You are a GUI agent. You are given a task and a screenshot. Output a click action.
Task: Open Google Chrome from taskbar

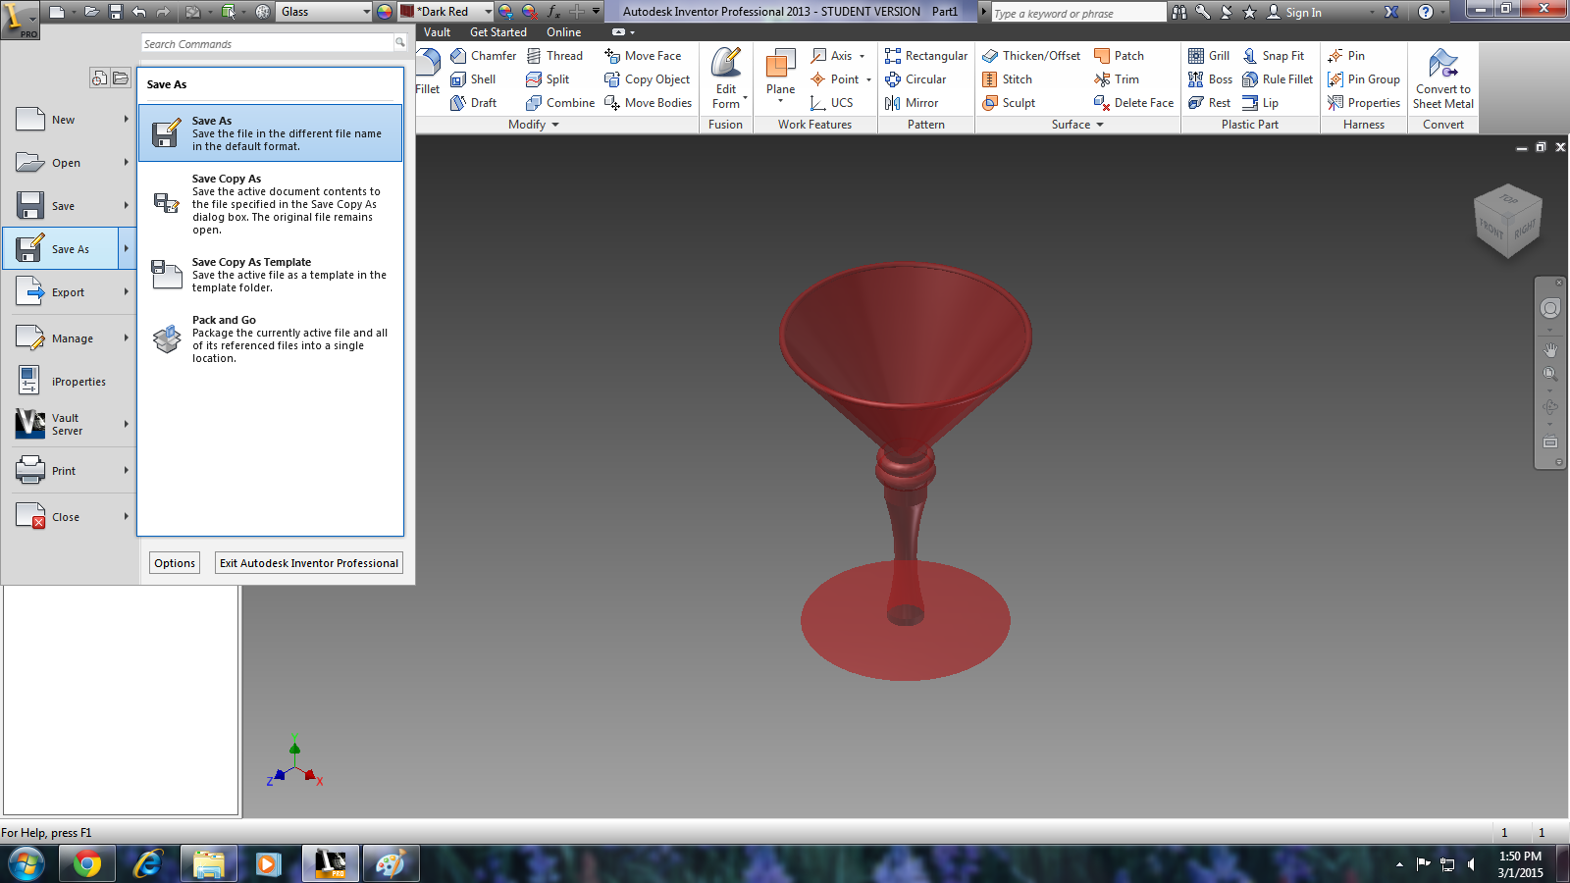[x=86, y=864]
